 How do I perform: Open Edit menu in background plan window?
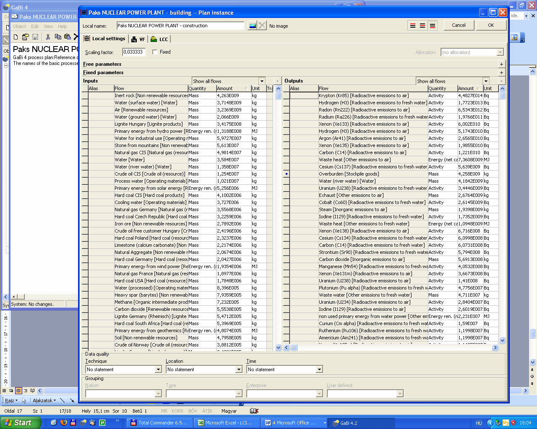pyautogui.click(x=35, y=26)
